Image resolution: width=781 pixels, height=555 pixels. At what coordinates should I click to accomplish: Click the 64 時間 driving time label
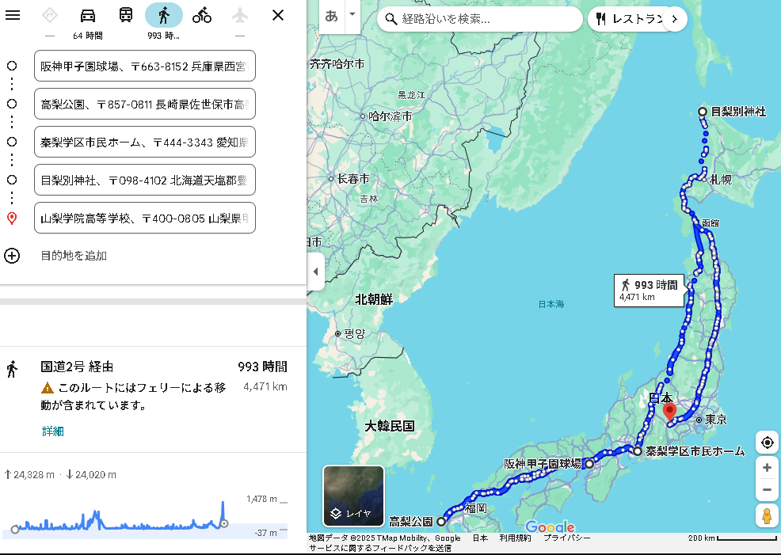click(88, 36)
